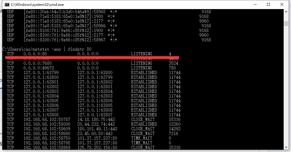Maximize the cmd.exe window
The height and width of the screenshot is (152, 291).
[x=268, y=5]
